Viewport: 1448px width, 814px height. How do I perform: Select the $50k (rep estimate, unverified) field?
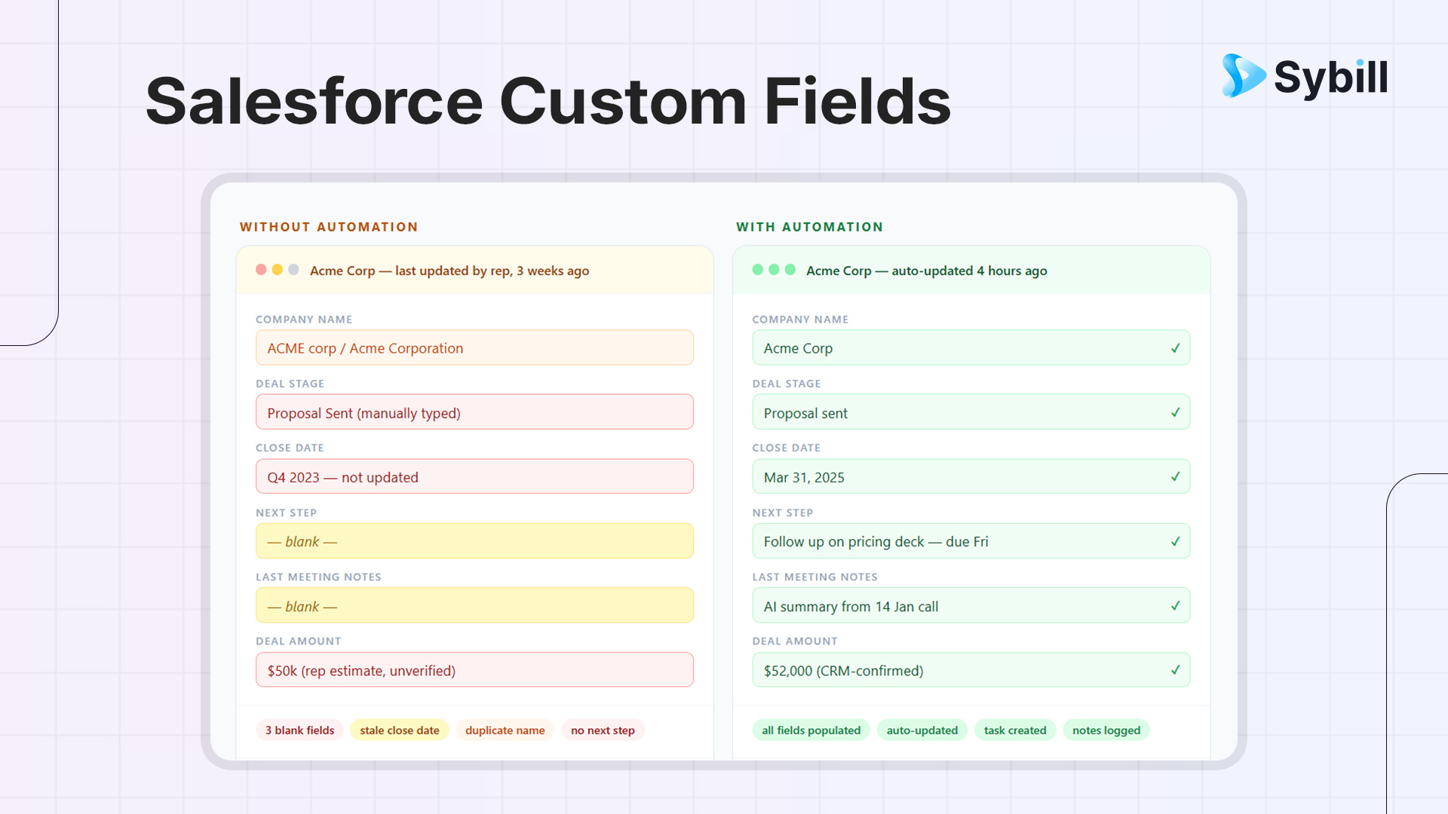(474, 670)
